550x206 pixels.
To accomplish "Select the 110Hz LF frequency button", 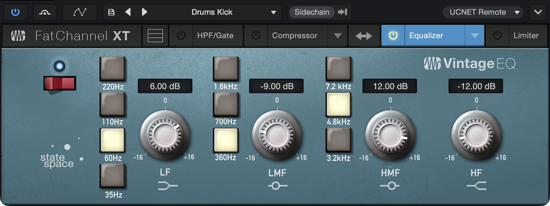I will (x=113, y=104).
